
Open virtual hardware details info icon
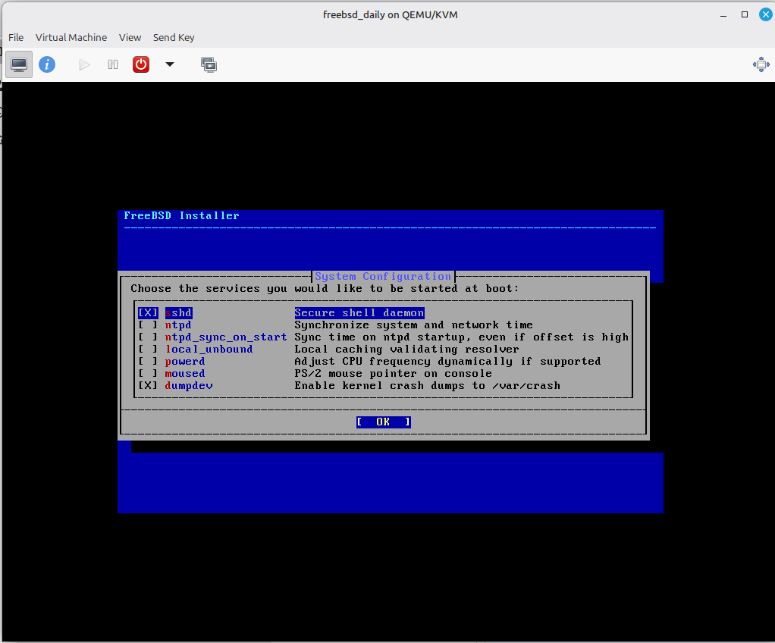pos(47,64)
